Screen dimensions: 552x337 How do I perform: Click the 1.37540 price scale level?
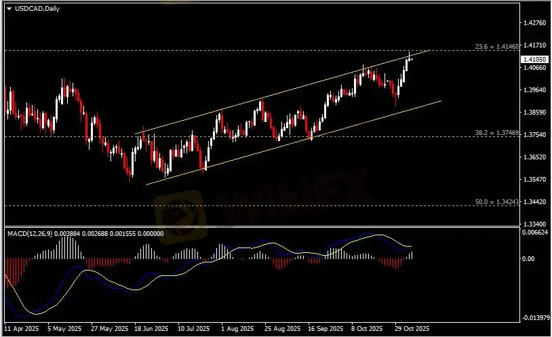534,134
